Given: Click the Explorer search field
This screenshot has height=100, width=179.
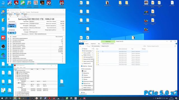Looking at the screenshot, I should pyautogui.click(x=161, y=46).
